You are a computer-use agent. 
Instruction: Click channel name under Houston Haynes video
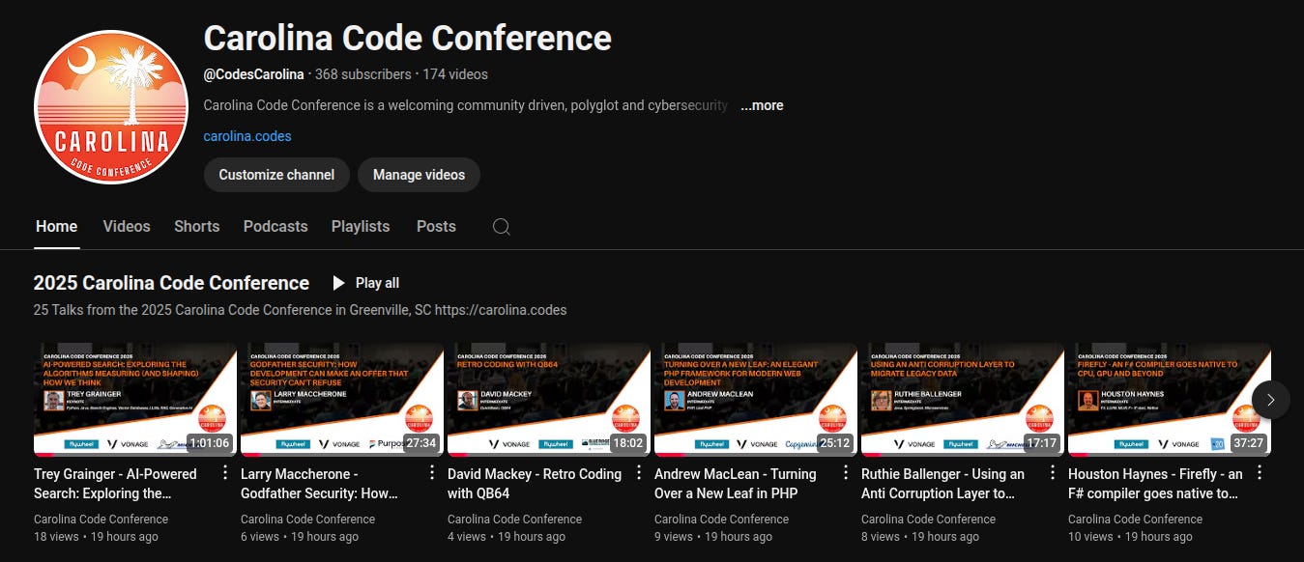coord(1135,520)
